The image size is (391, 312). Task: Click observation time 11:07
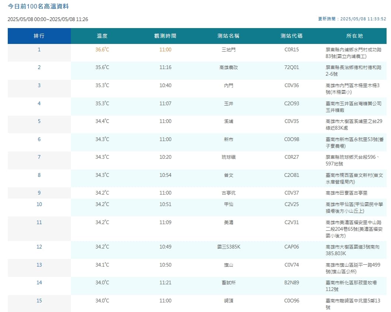coord(165,103)
